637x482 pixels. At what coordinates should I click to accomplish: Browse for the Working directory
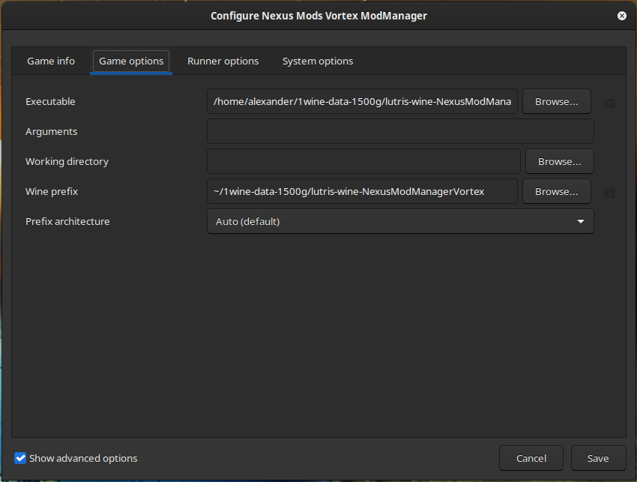click(x=559, y=161)
